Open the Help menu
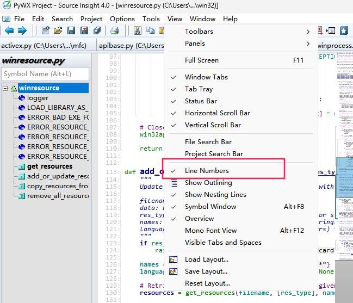The height and width of the screenshot is (303, 353). tap(230, 19)
